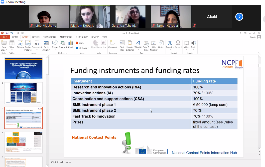Image resolution: width=265 pixels, height=167 pixels.
Task: Select Guranda Tchelid... video tile
Action: pos(130,17)
